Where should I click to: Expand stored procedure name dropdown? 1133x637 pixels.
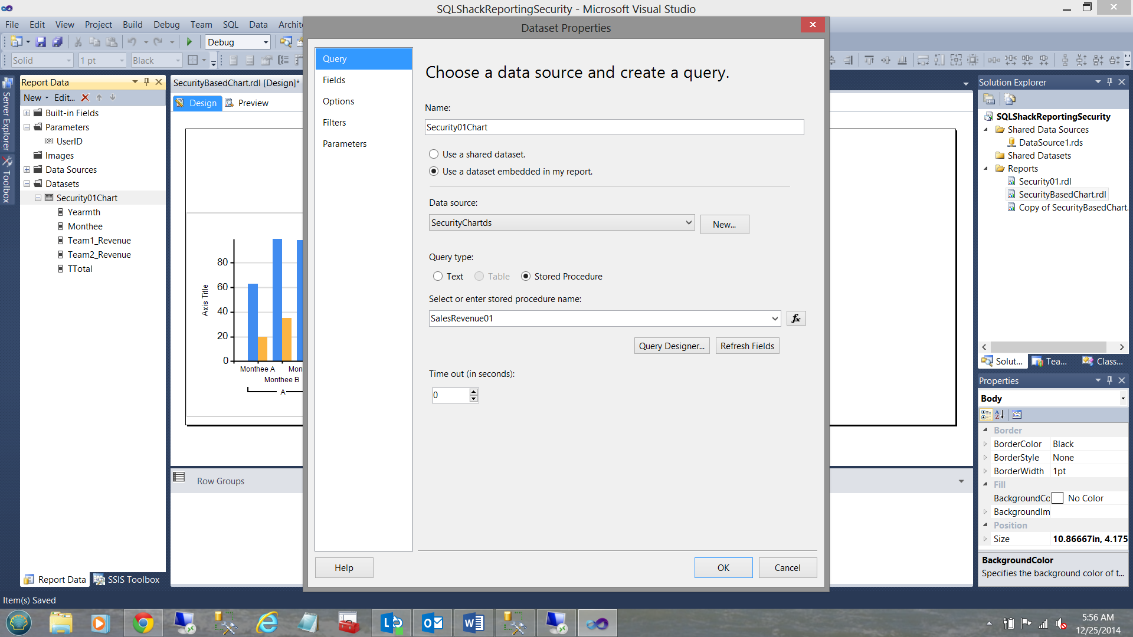point(774,318)
